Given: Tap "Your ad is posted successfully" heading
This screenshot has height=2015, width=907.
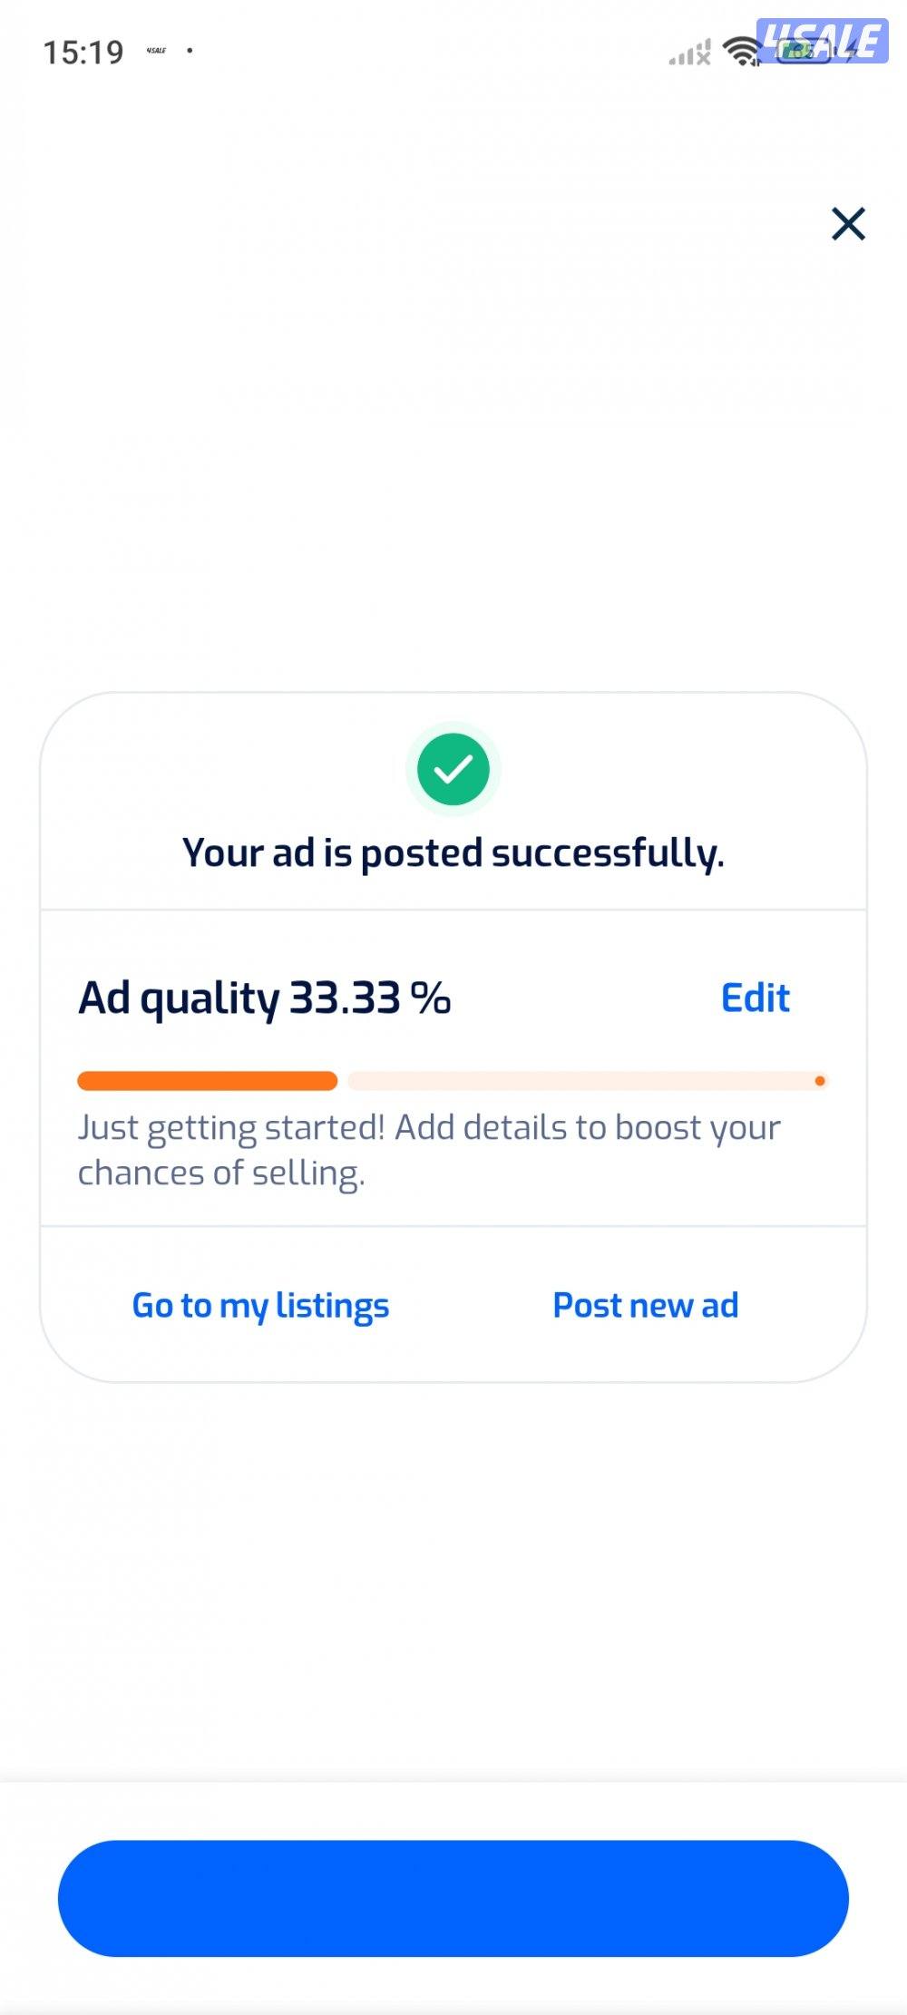Looking at the screenshot, I should pyautogui.click(x=453, y=852).
